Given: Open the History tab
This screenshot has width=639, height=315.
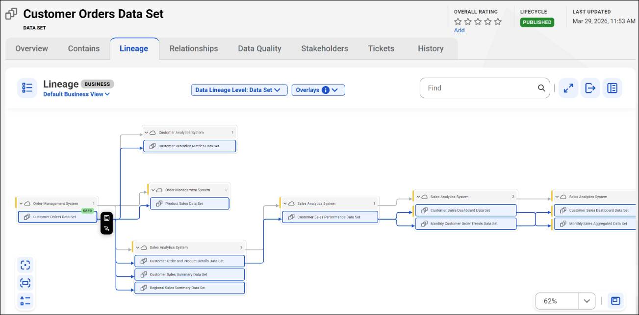Looking at the screenshot, I should [x=431, y=48].
